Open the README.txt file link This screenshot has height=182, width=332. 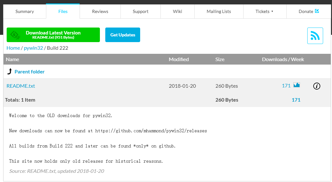(21, 86)
